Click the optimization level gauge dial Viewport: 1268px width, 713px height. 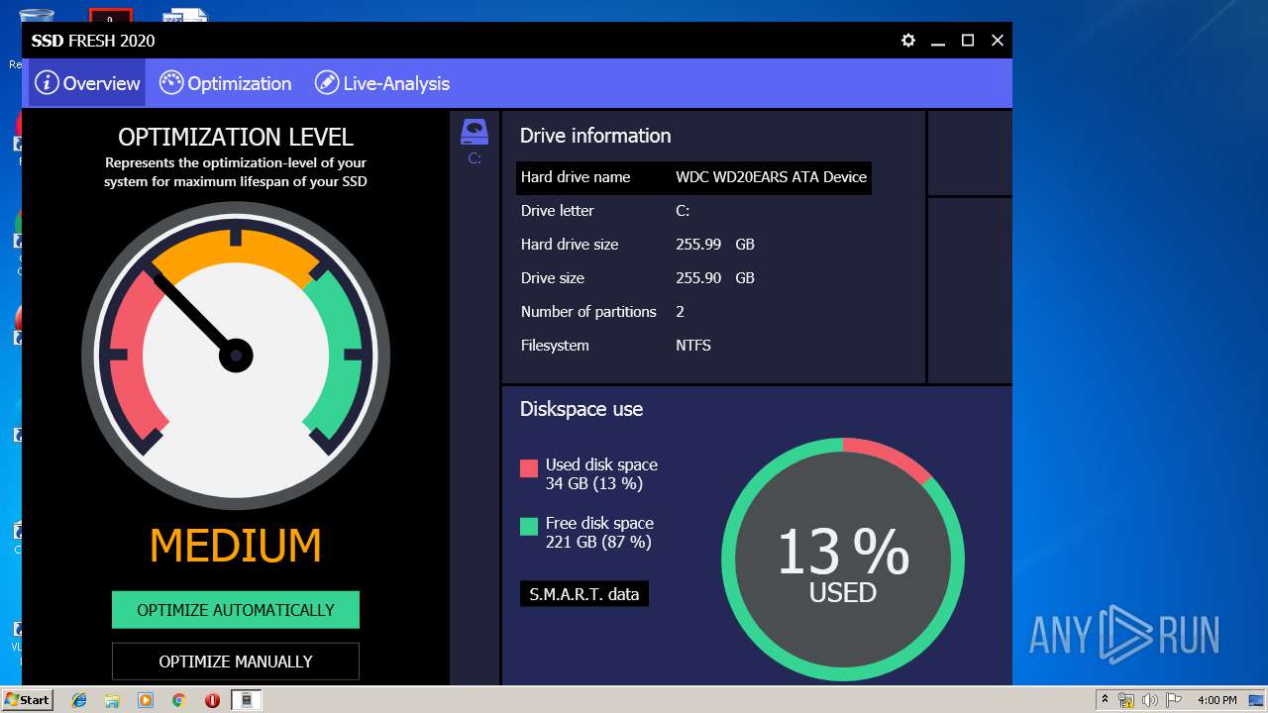point(236,356)
